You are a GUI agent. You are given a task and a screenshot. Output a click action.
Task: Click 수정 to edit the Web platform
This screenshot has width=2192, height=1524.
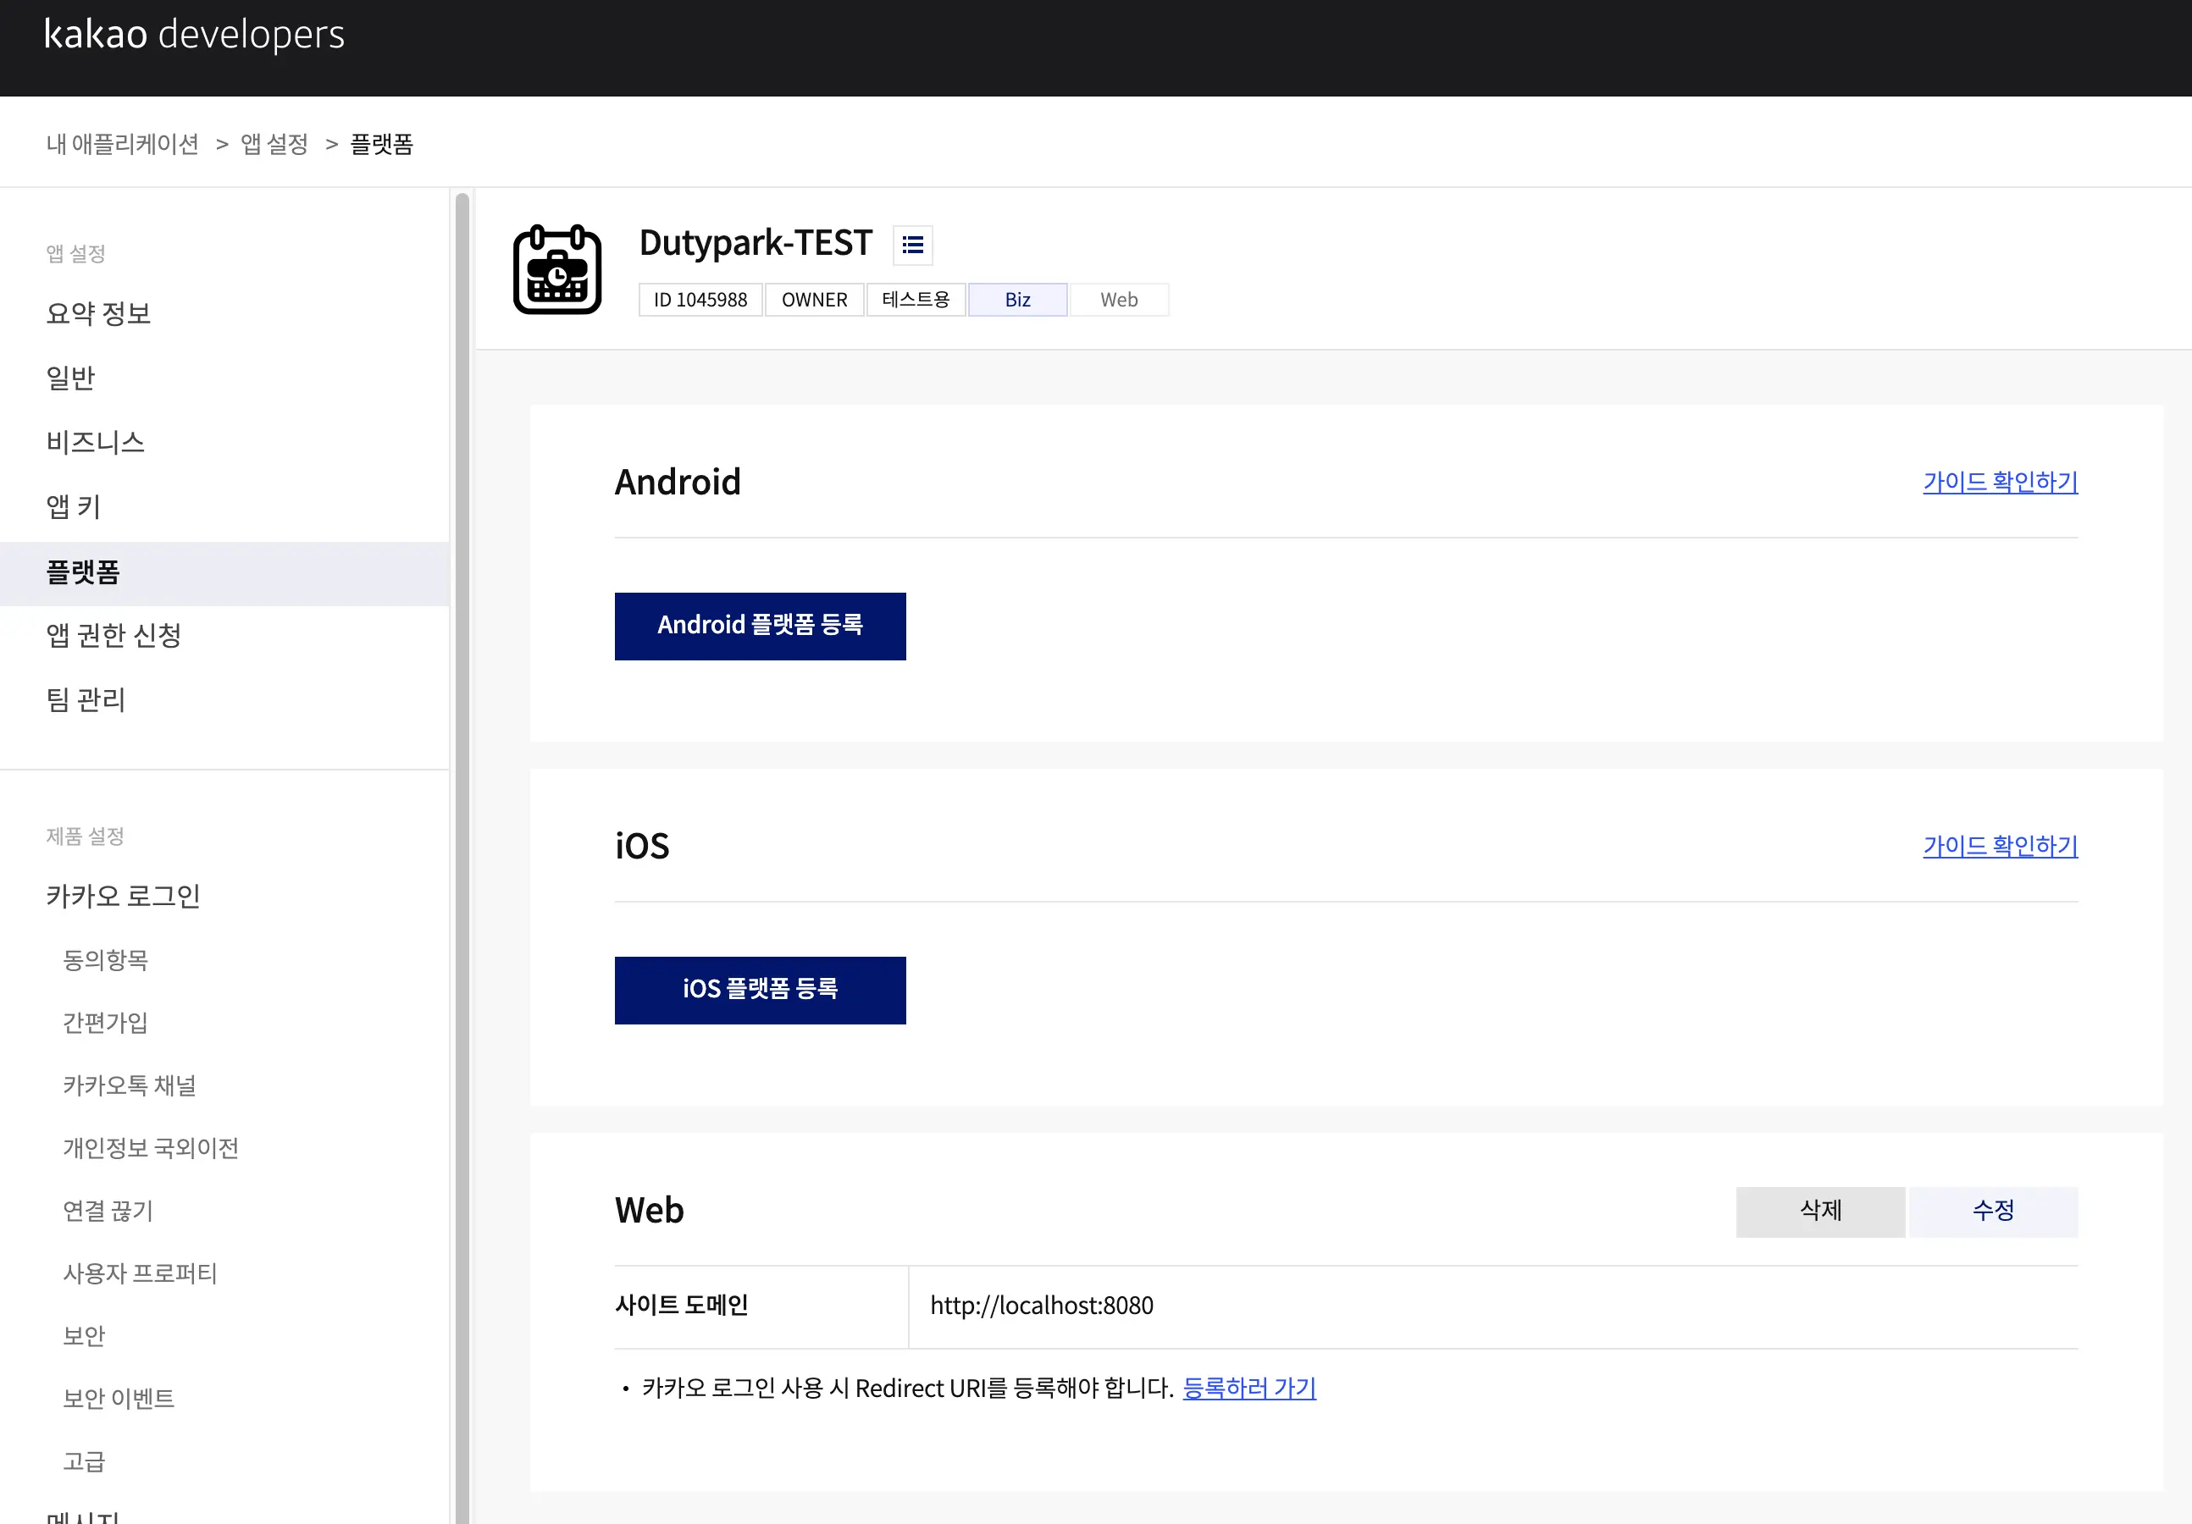tap(1992, 1211)
